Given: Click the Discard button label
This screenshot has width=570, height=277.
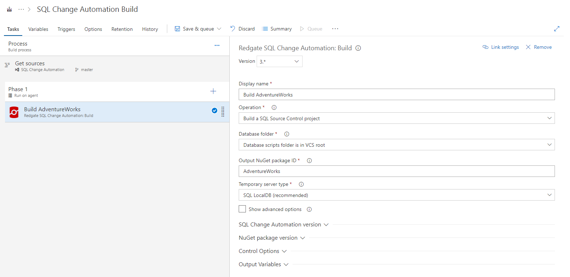Looking at the screenshot, I should [247, 29].
